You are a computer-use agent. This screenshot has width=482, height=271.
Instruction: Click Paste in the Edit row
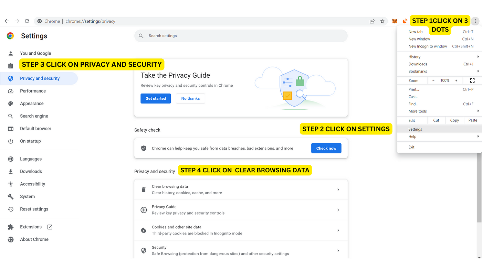473,120
